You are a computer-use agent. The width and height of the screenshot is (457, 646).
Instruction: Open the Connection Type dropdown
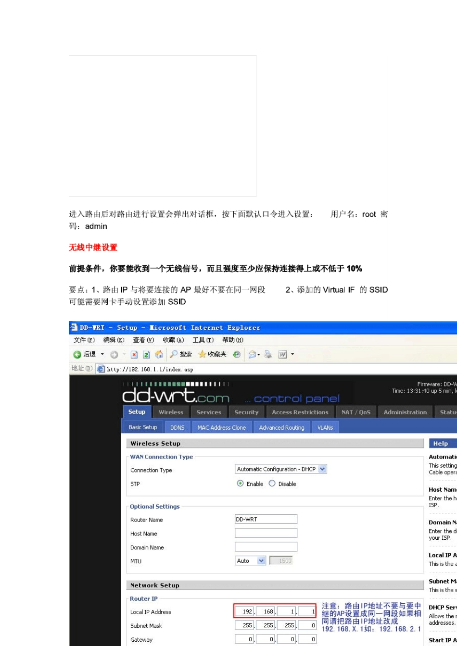[x=281, y=469]
